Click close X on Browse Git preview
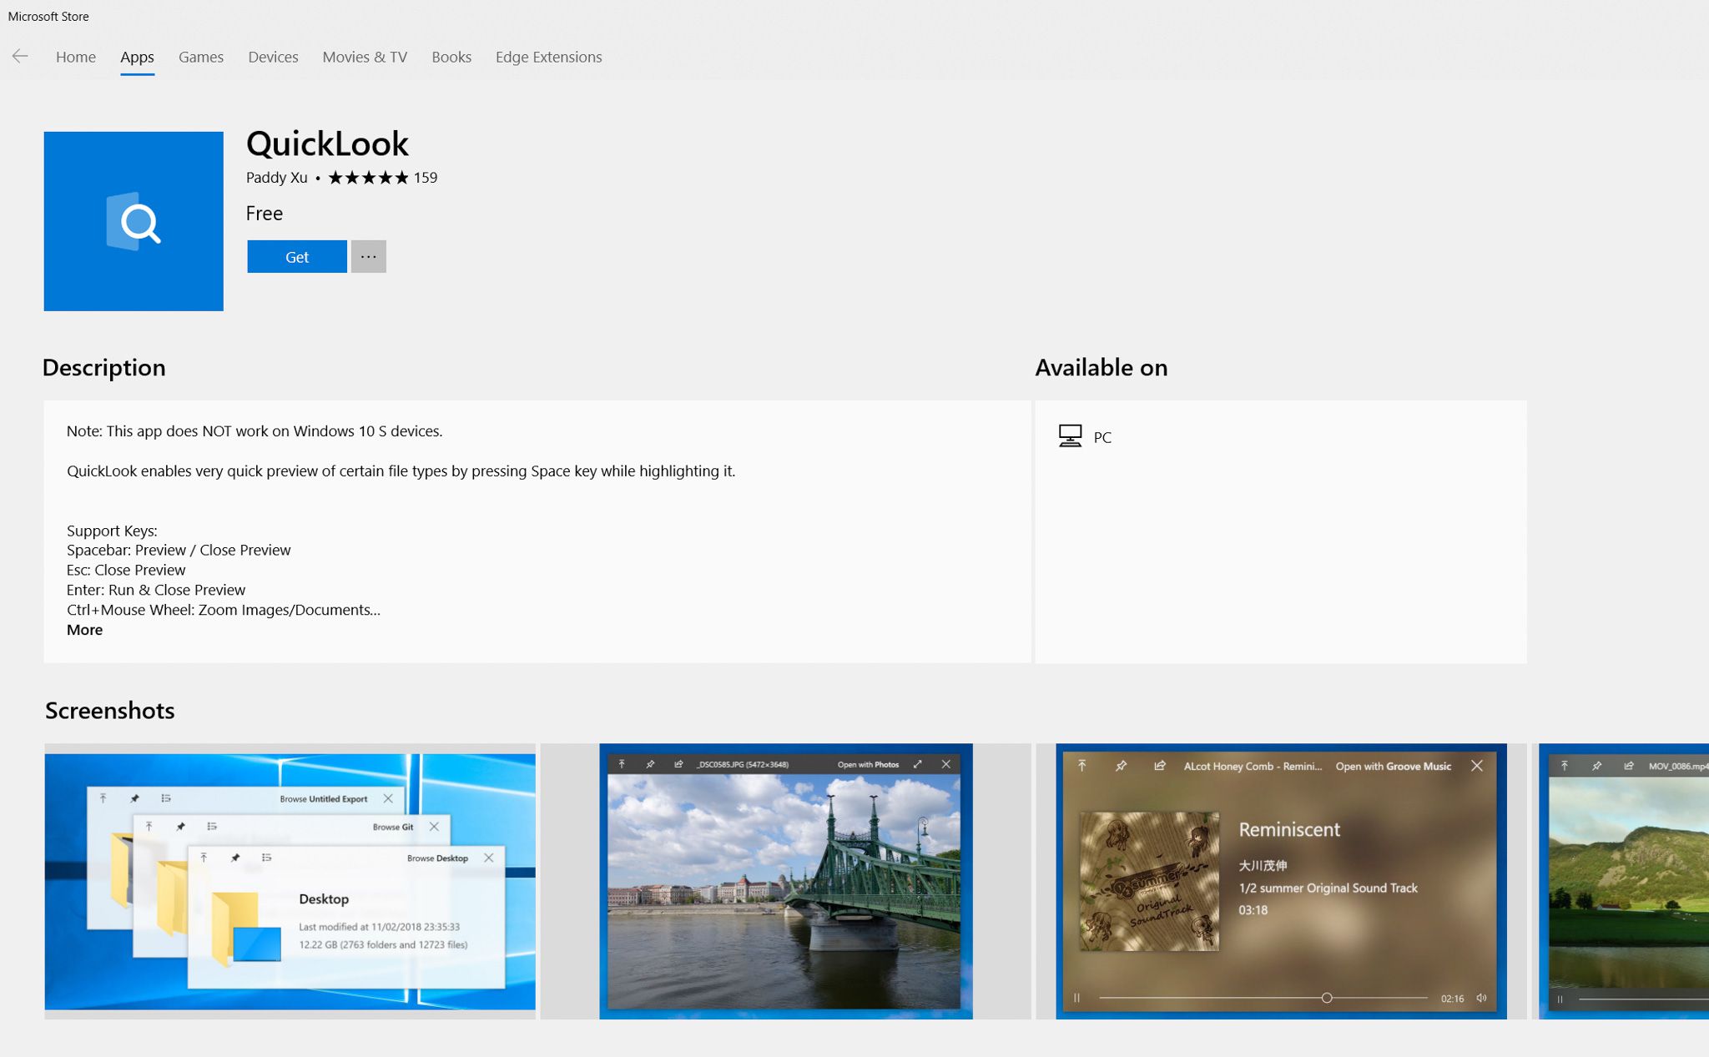The height and width of the screenshot is (1057, 1709). [x=434, y=827]
